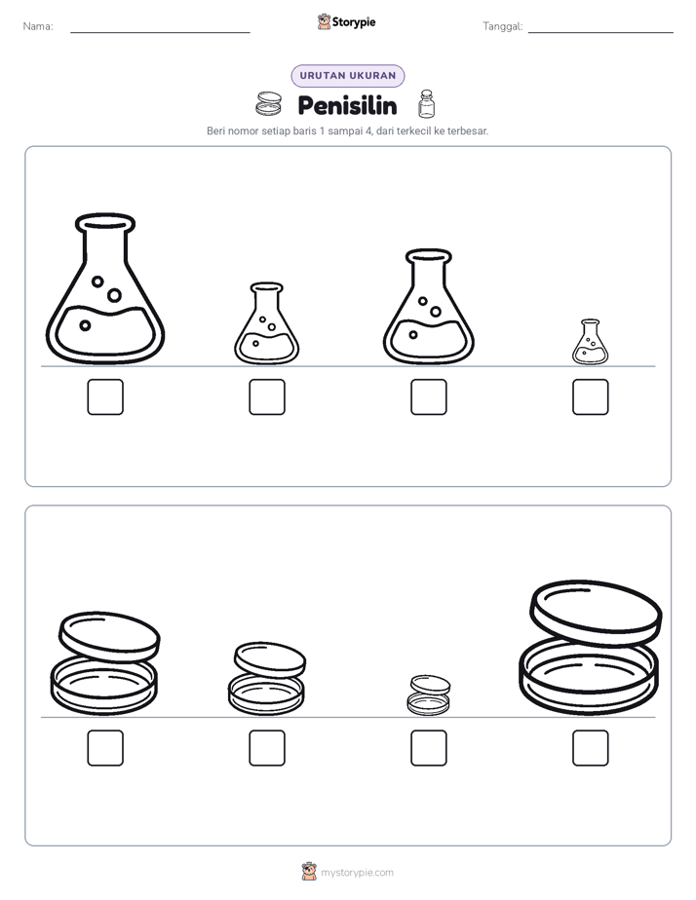
Task: Click the largest flask illustration
Action: 105,288
